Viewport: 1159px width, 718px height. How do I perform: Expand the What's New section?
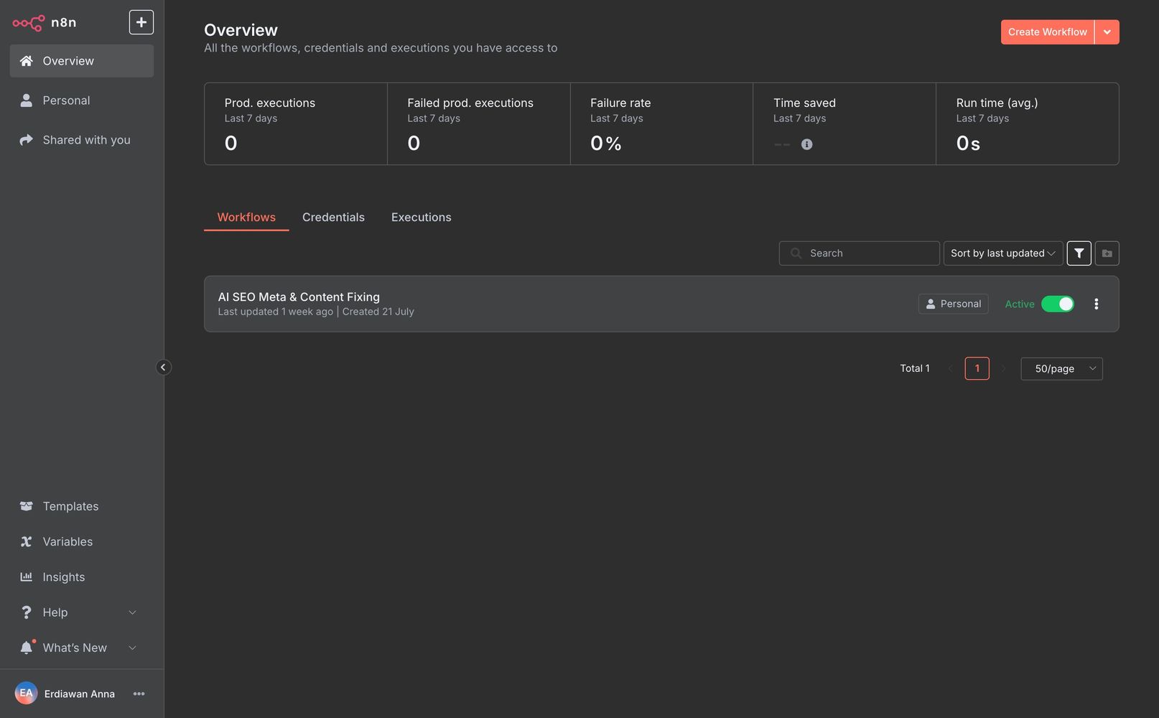click(x=79, y=648)
